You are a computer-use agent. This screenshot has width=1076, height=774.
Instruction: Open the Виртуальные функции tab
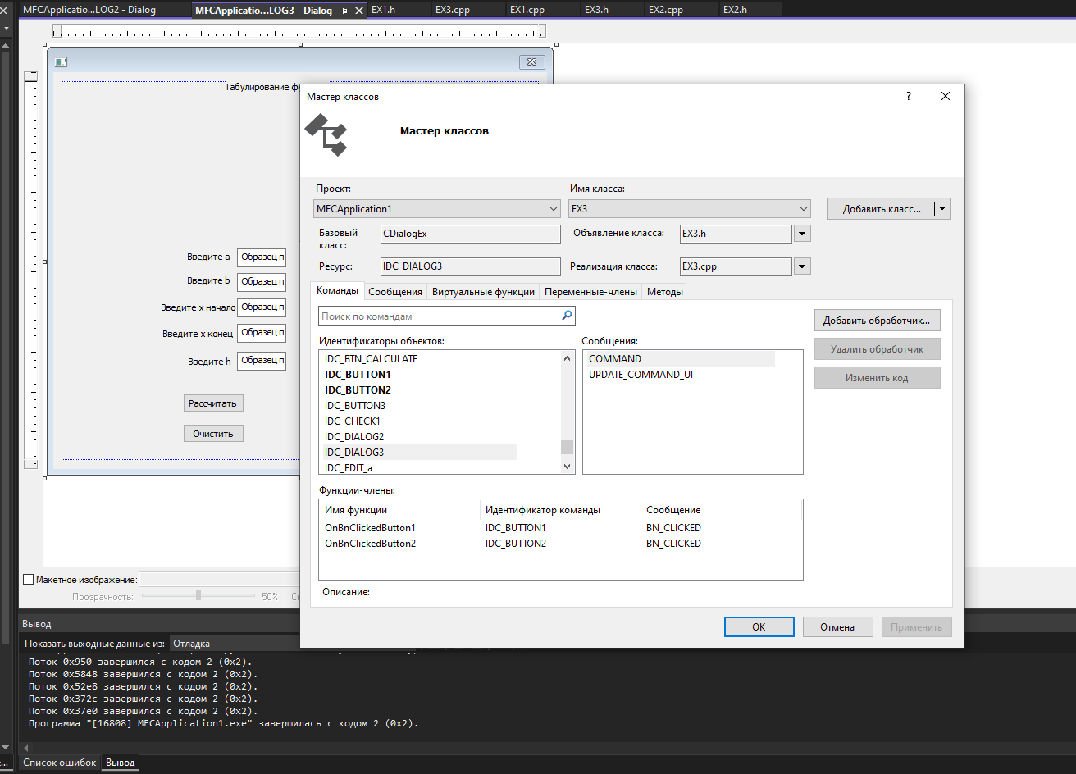pyautogui.click(x=483, y=292)
